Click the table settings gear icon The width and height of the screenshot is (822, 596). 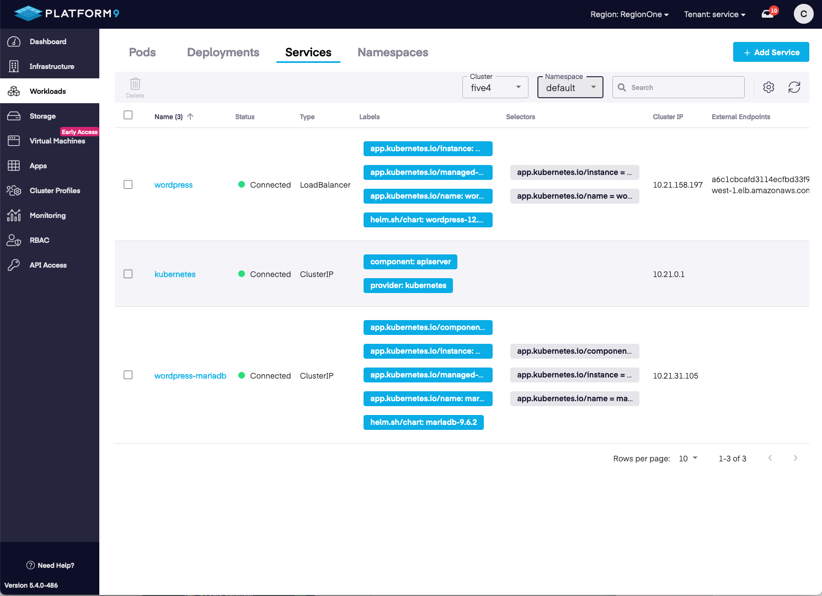pyautogui.click(x=768, y=87)
